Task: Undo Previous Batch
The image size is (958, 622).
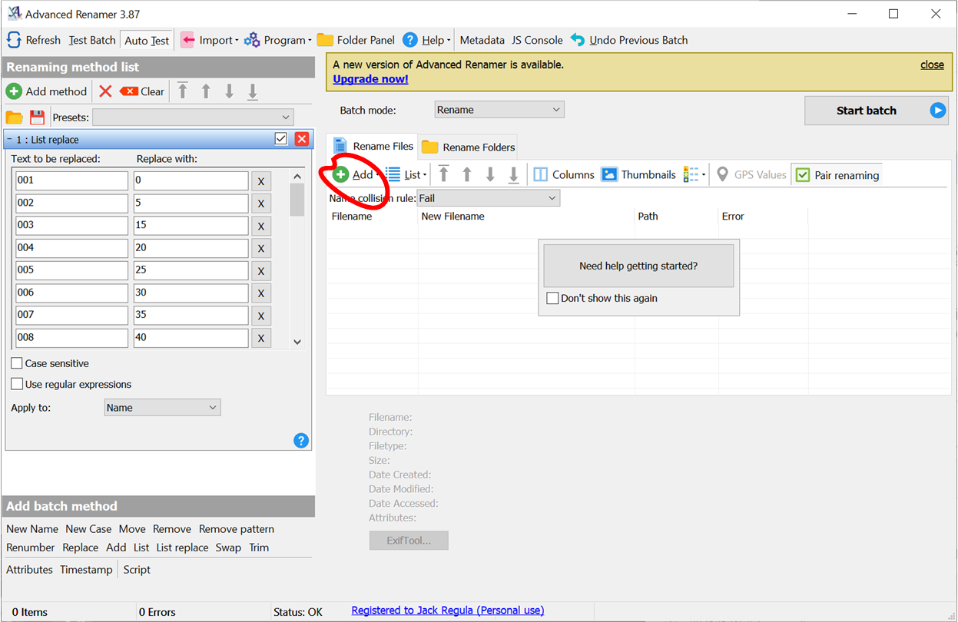Action: (x=629, y=40)
